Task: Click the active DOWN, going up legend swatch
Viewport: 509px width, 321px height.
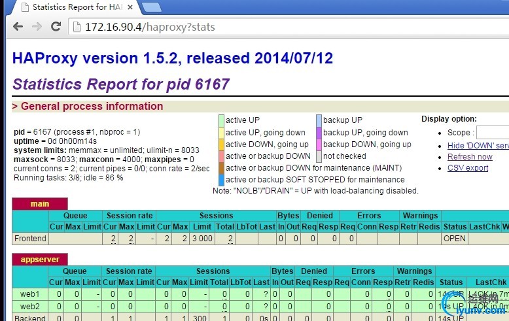Action: [x=221, y=144]
